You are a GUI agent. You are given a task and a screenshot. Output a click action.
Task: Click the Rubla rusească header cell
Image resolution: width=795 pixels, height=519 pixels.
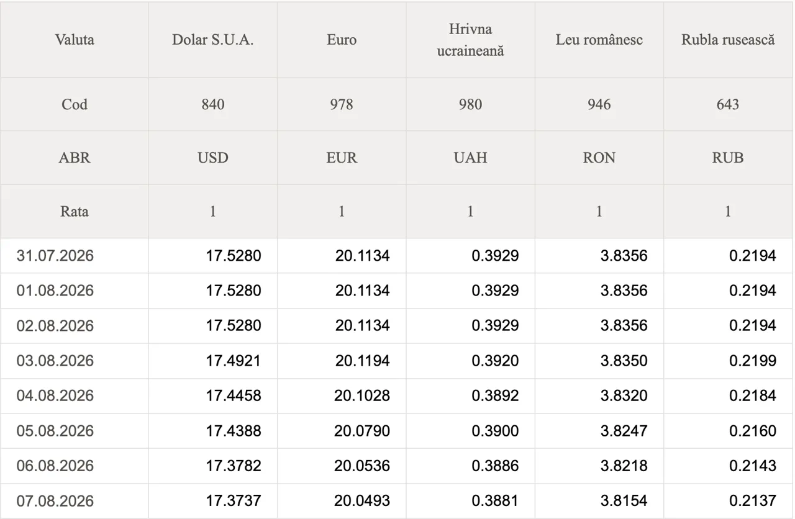(728, 40)
